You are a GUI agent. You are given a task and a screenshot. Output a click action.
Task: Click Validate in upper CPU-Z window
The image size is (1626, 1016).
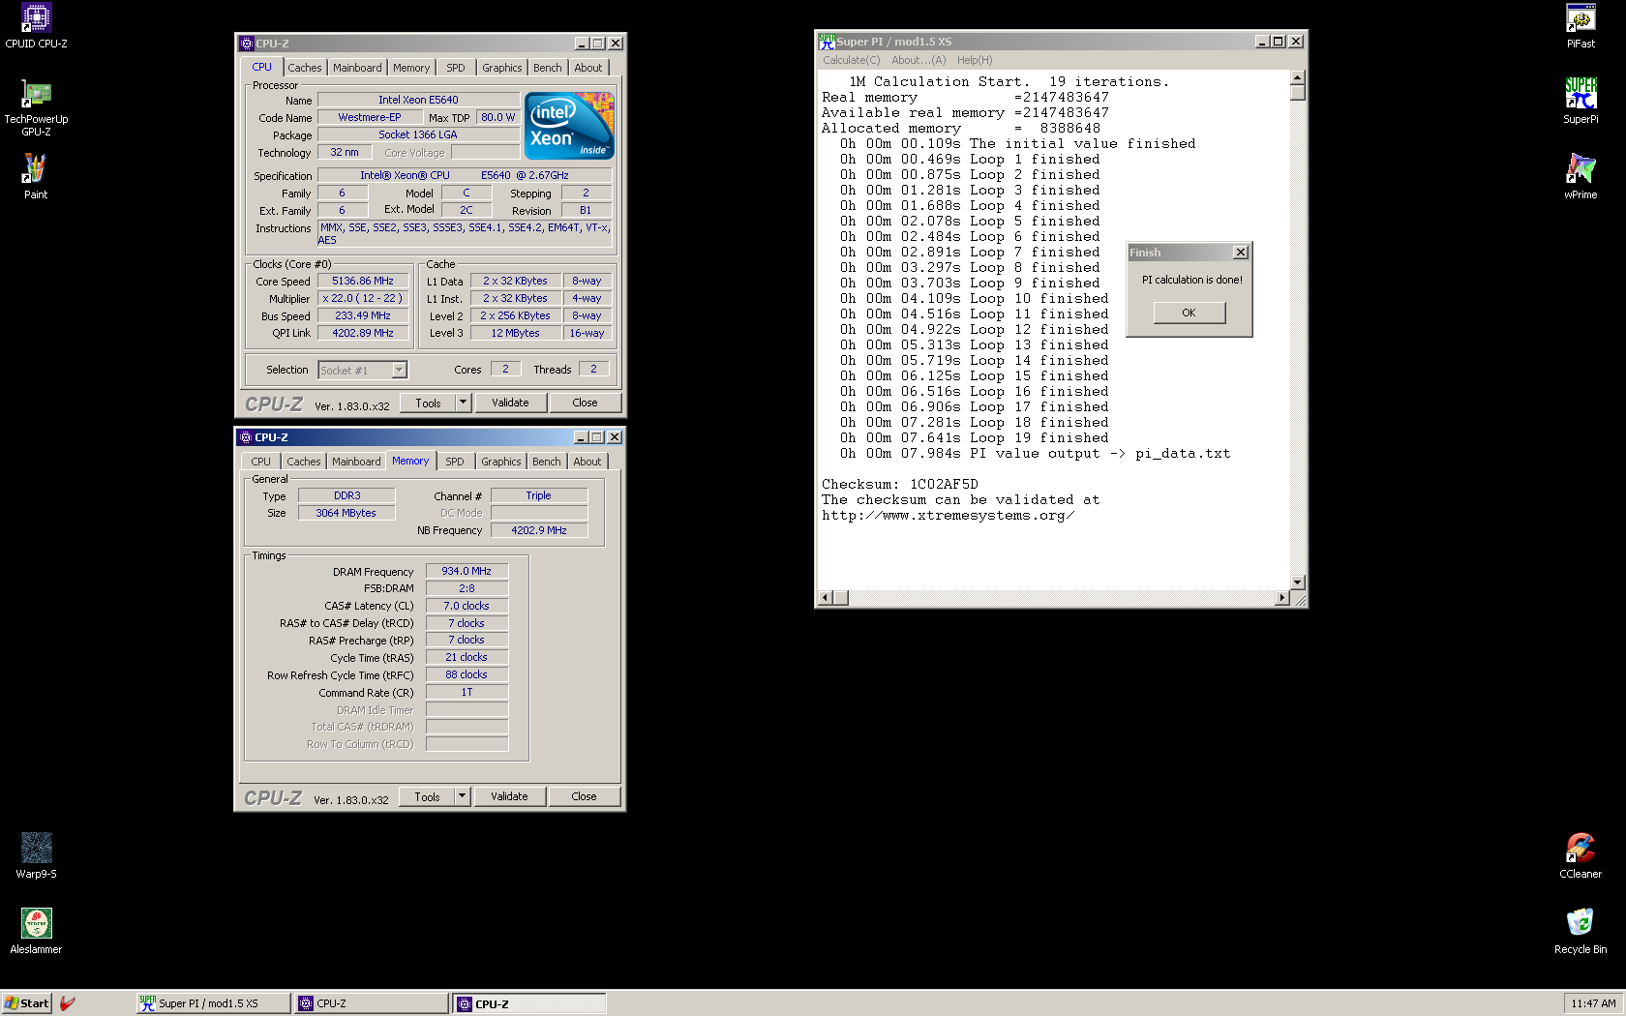pos(510,403)
